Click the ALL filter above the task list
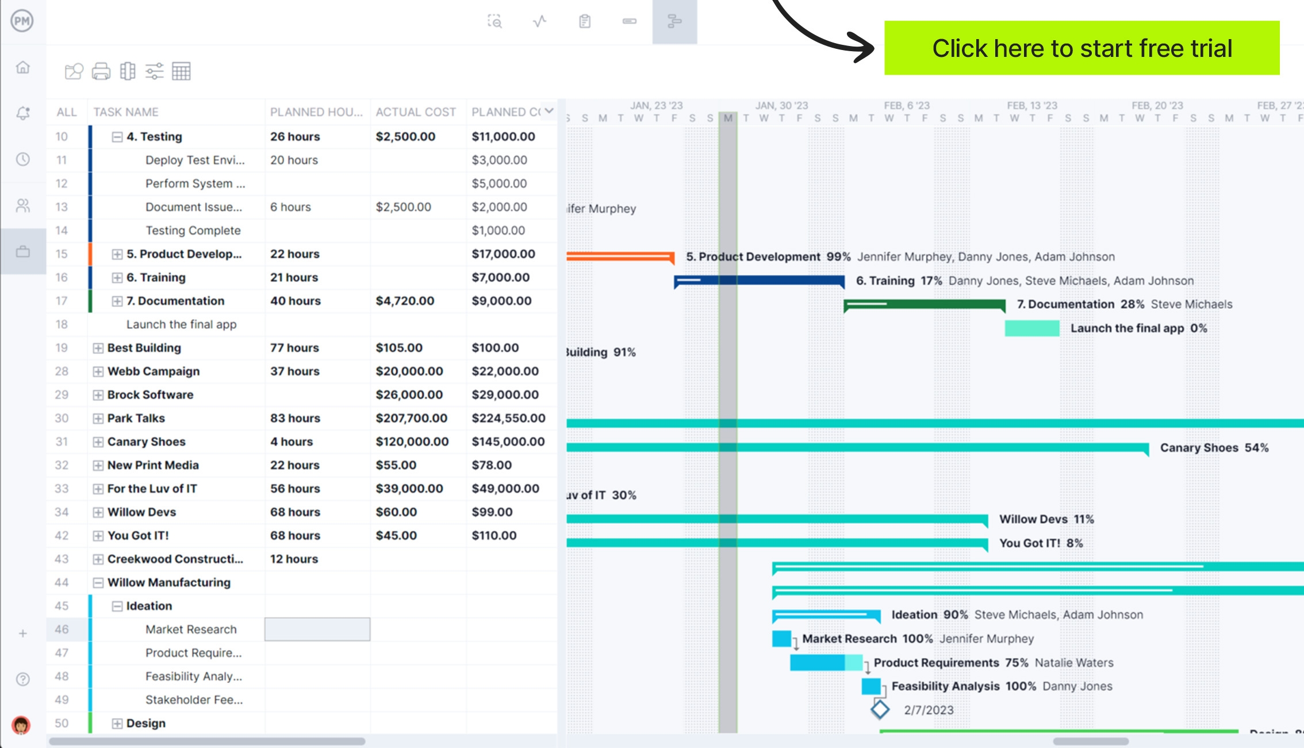Image resolution: width=1304 pixels, height=748 pixels. (66, 112)
